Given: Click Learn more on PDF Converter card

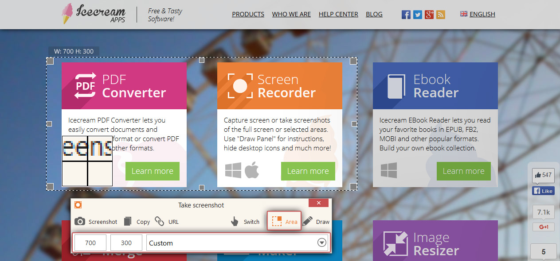Looking at the screenshot, I should click(x=153, y=171).
